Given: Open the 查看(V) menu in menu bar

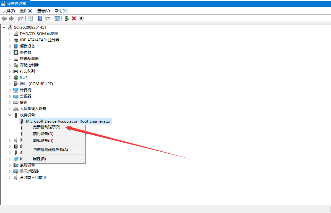Looking at the screenshot, I should pos(43,11).
